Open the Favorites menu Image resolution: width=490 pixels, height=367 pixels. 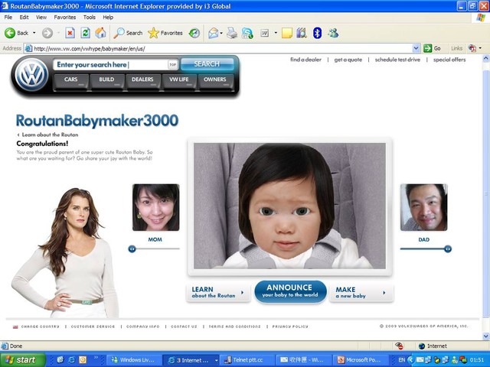coord(65,17)
